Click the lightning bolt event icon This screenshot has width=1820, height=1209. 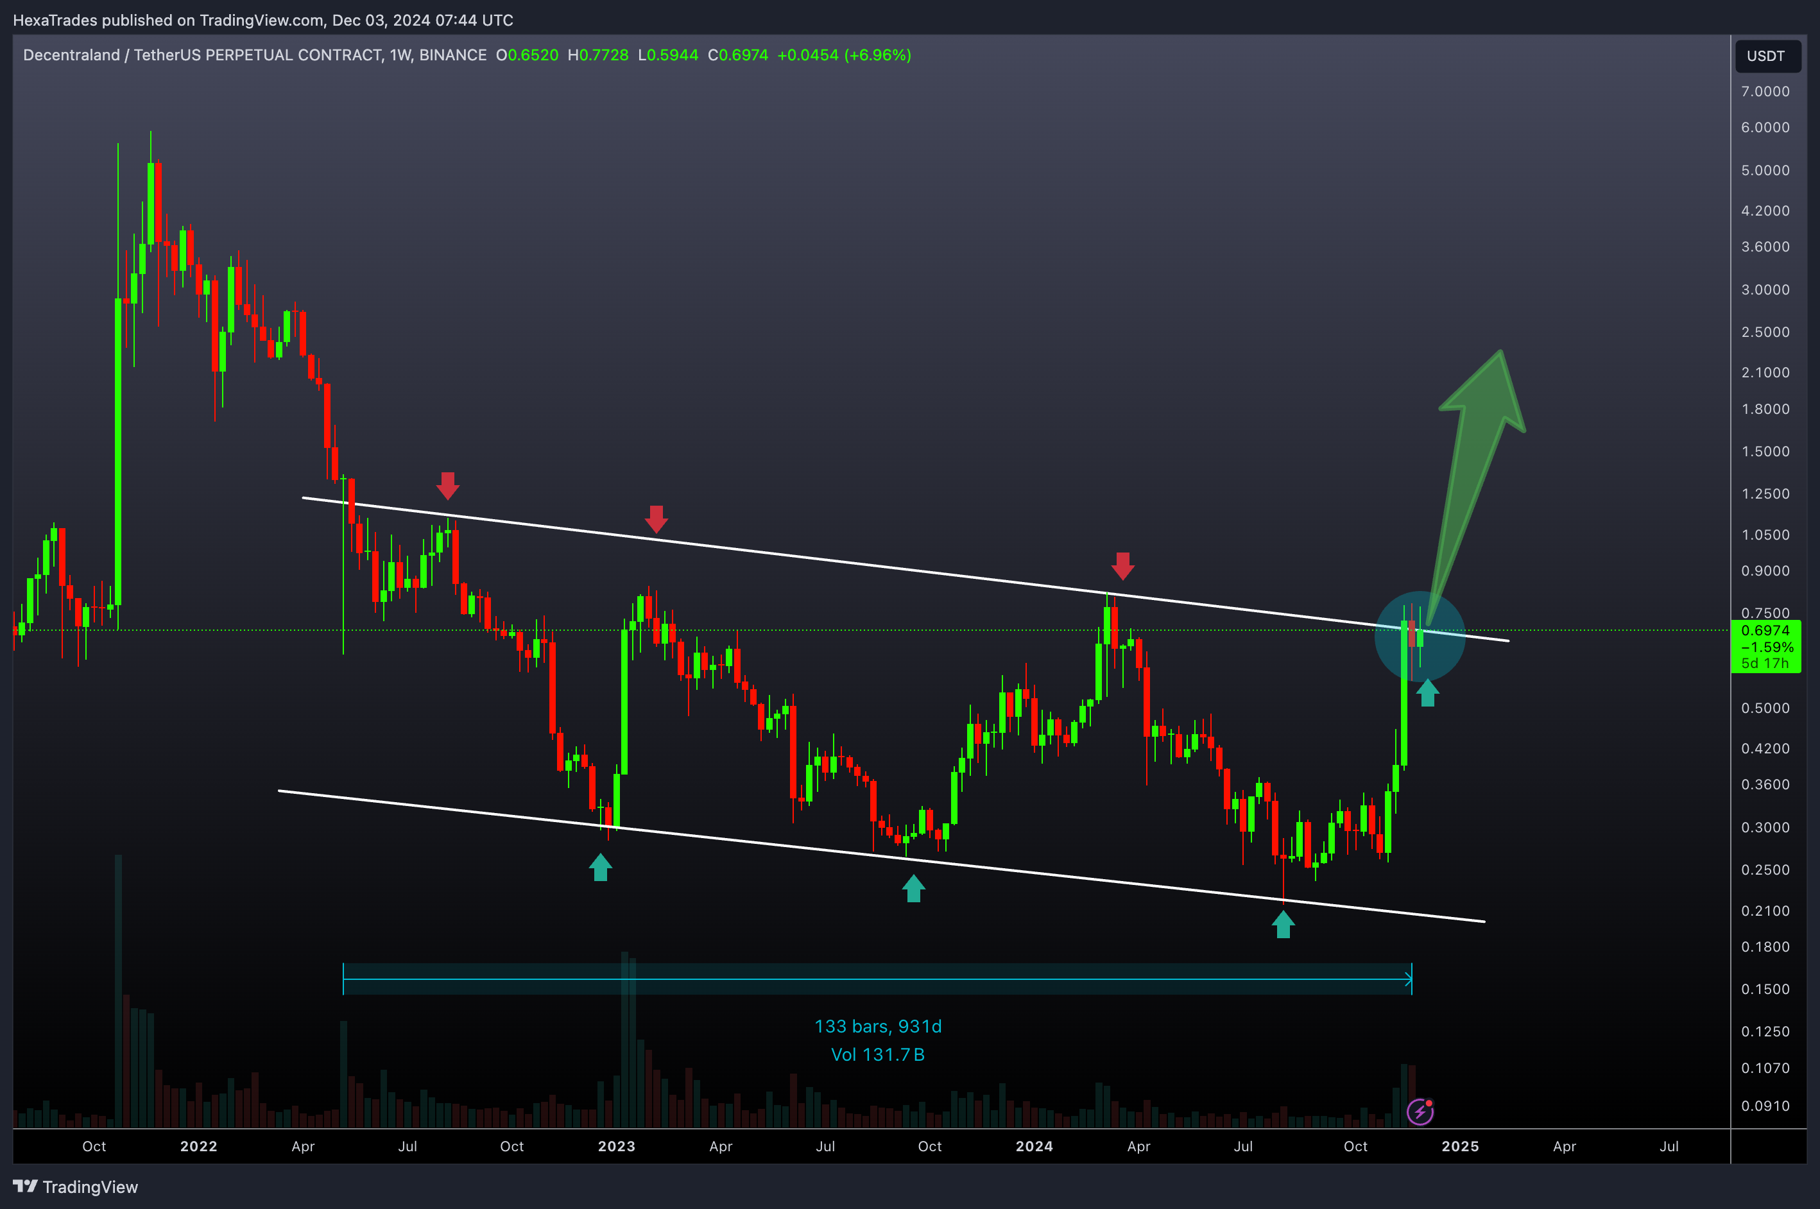[1420, 1111]
